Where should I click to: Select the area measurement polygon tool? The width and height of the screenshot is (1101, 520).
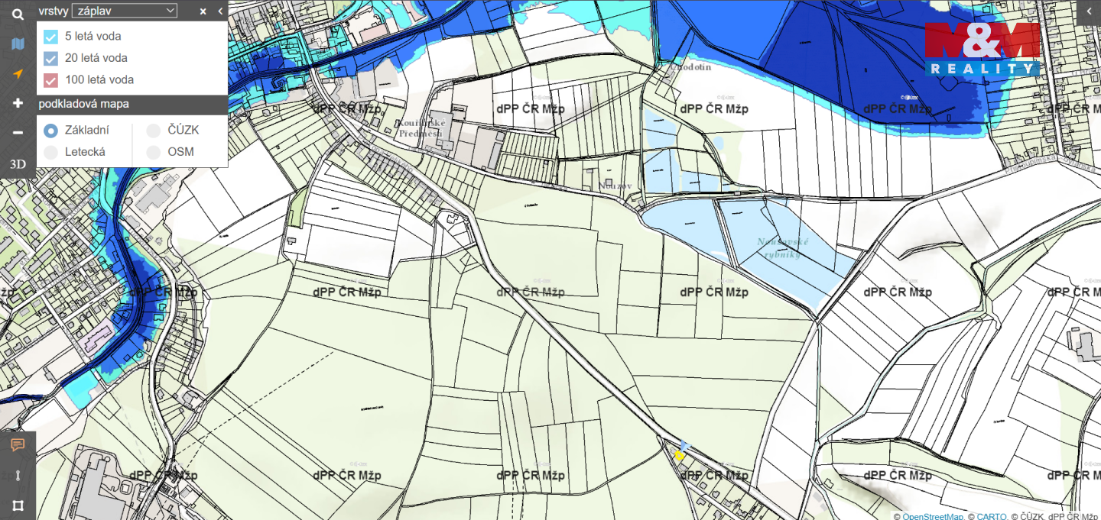(18, 505)
